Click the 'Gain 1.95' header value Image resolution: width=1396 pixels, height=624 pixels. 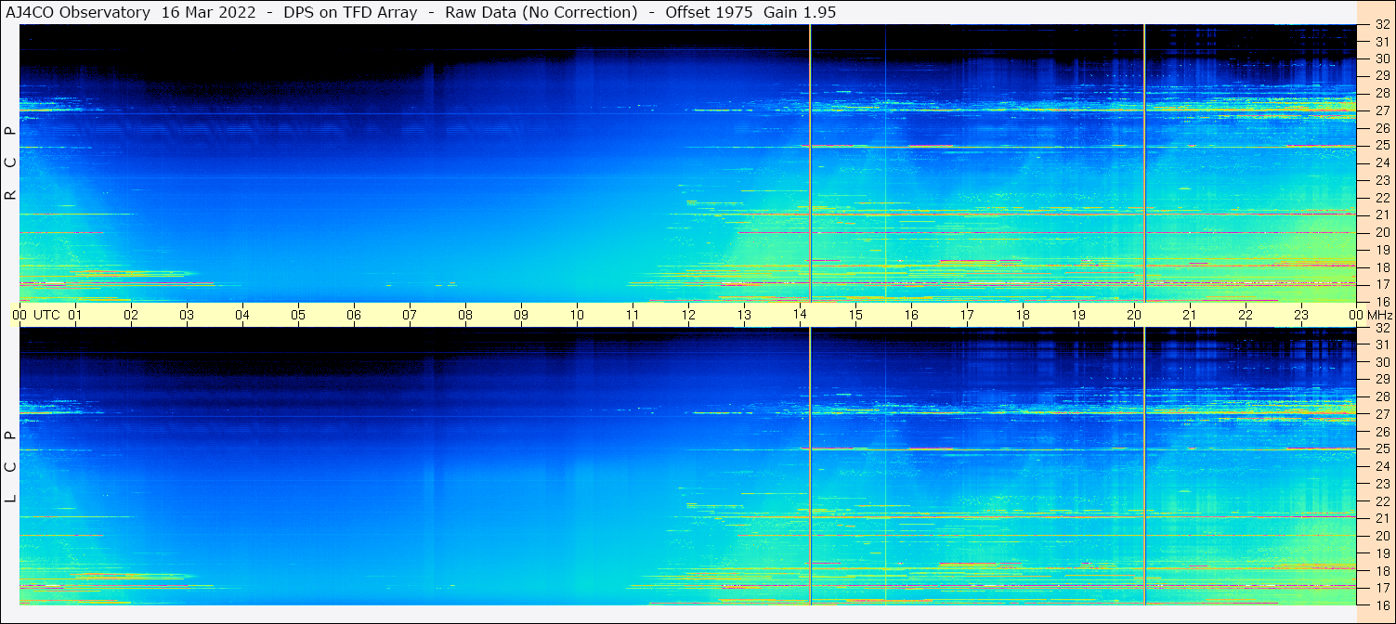tap(800, 12)
